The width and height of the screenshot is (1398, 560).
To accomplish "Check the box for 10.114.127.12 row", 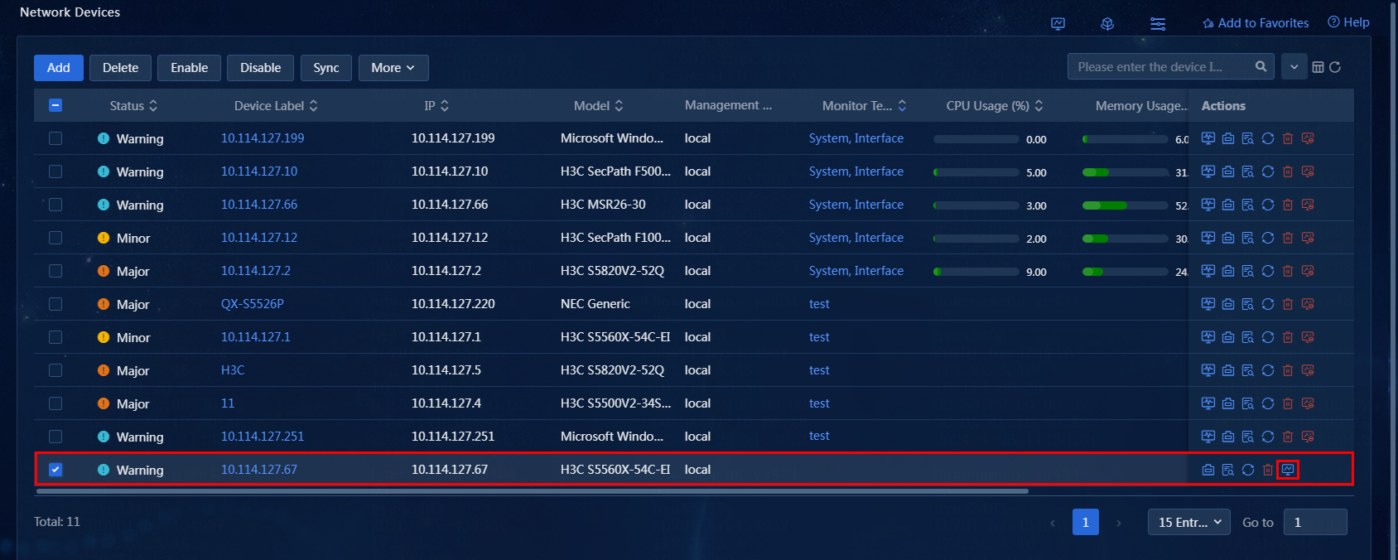I will [x=55, y=238].
